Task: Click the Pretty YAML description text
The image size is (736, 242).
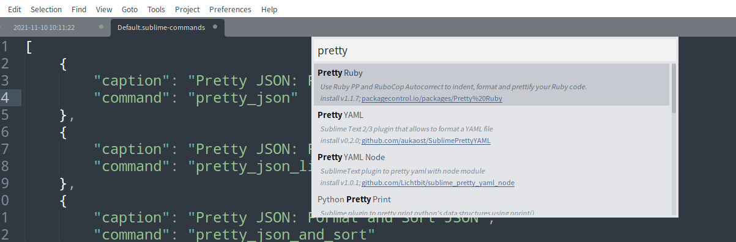Action: pyautogui.click(x=406, y=129)
